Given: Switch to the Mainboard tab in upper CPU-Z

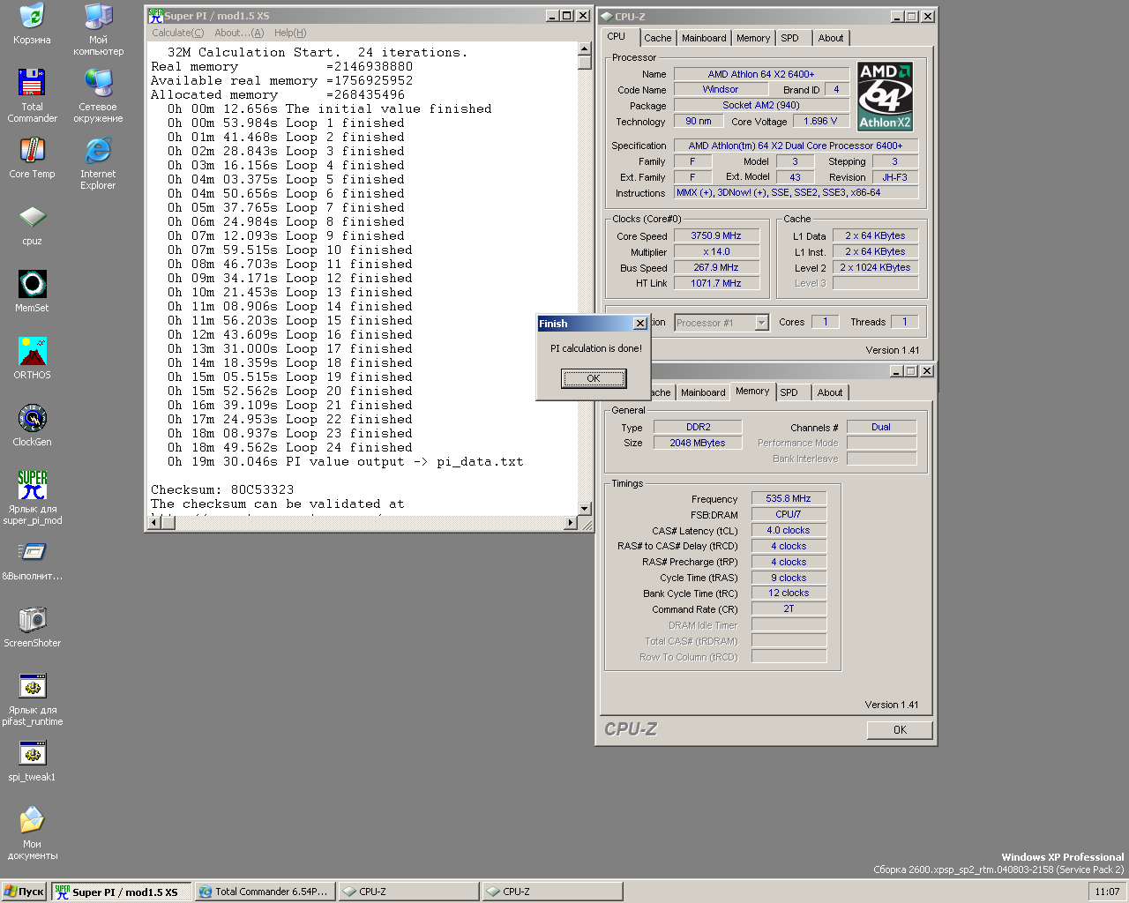Looking at the screenshot, I should [x=704, y=38].
